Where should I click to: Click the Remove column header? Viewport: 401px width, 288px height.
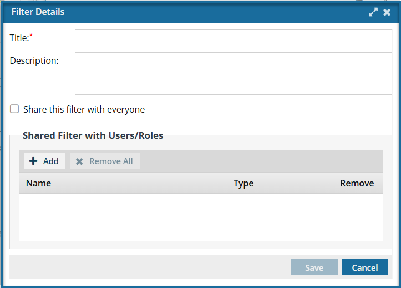(x=357, y=183)
